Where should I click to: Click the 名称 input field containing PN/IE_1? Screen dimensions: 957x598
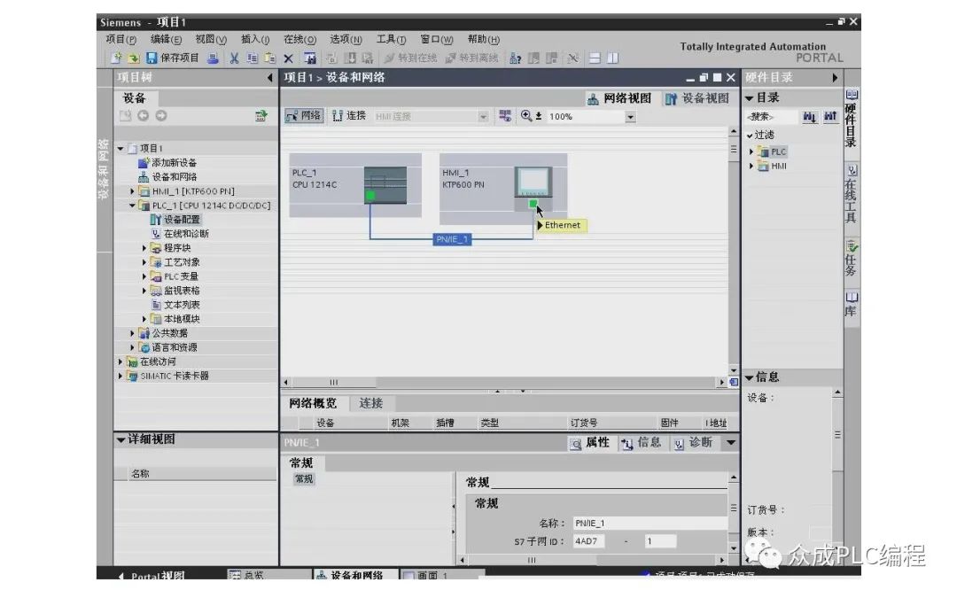(x=650, y=524)
